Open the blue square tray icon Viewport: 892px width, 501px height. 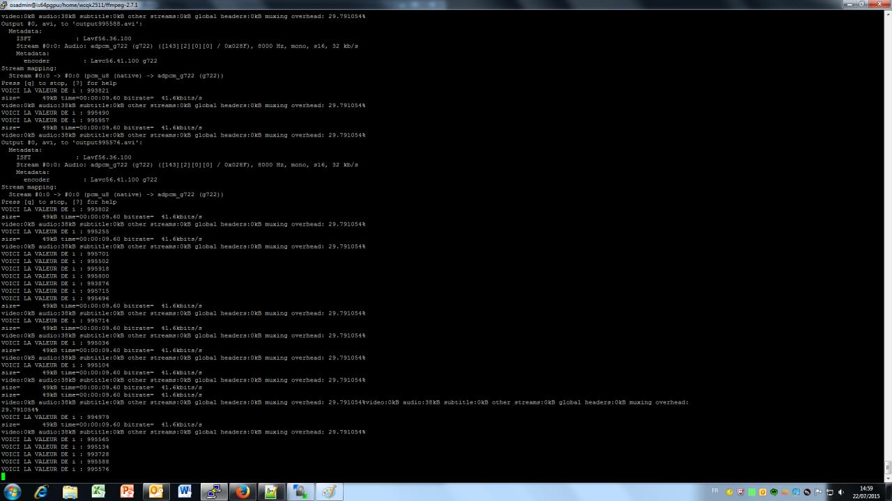point(796,492)
